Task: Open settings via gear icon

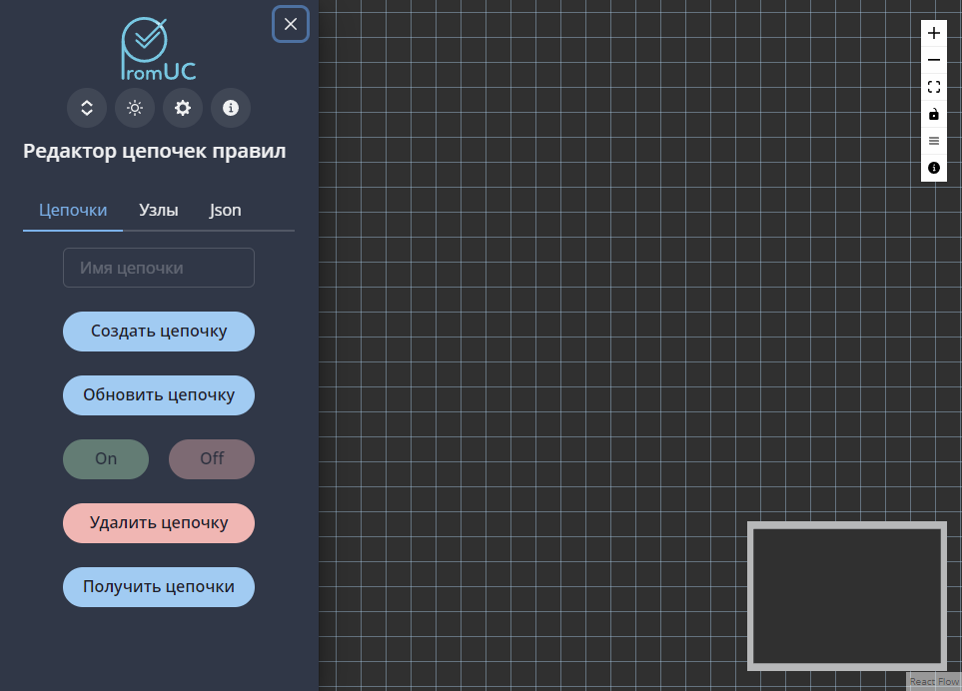Action: pos(183,108)
